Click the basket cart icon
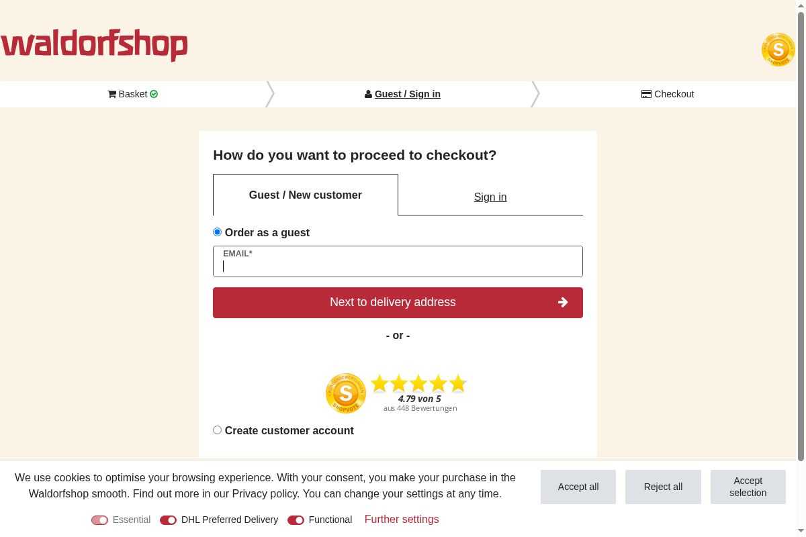 pyautogui.click(x=111, y=94)
